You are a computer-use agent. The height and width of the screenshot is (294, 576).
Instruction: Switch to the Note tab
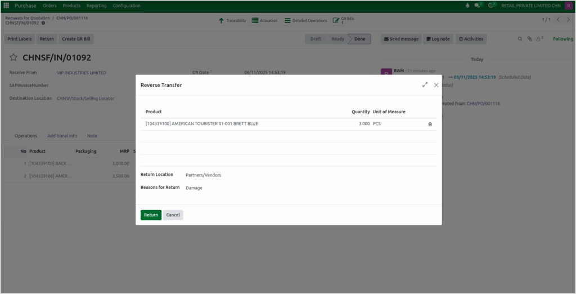pyautogui.click(x=92, y=136)
